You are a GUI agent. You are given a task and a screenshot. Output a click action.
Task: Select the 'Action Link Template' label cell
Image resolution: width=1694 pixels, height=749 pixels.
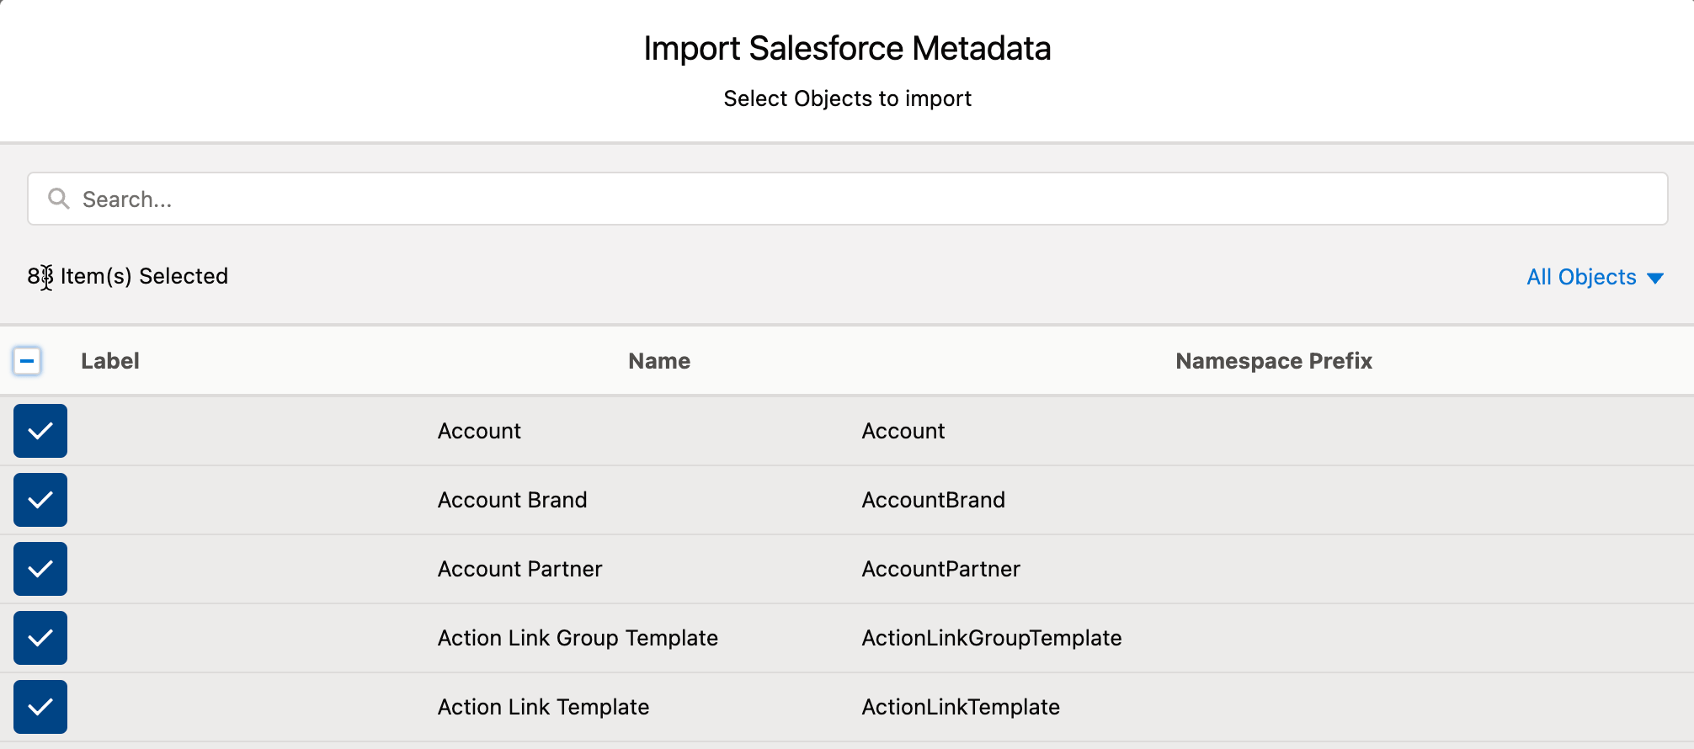543,707
